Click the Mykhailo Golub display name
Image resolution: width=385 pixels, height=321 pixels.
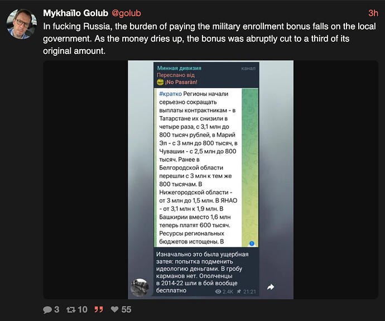coord(76,13)
